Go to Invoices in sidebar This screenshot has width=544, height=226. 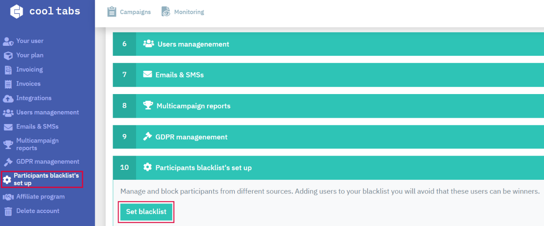(28, 84)
